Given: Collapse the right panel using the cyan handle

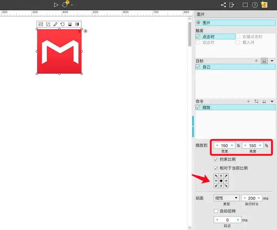Looking at the screenshot, I should (193, 127).
